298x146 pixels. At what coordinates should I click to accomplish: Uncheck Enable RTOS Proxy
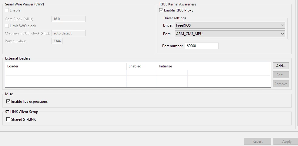161,10
